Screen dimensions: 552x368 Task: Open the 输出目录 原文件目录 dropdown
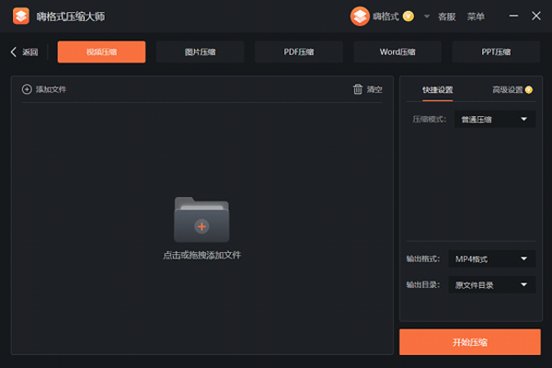tap(495, 285)
